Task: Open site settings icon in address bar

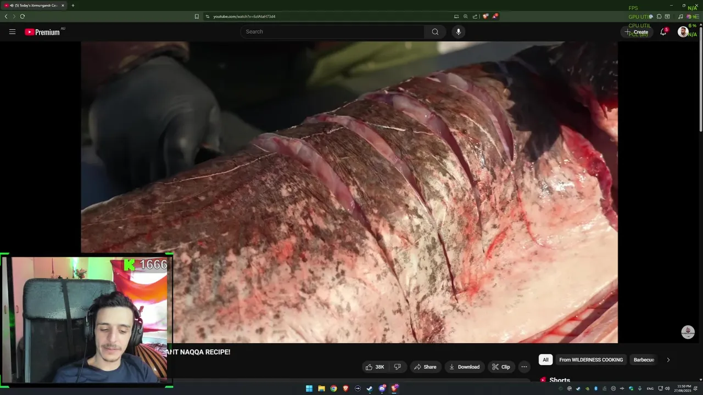Action: tap(208, 16)
